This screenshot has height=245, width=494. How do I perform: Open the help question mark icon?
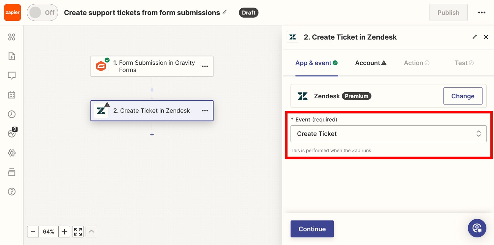pyautogui.click(x=12, y=192)
